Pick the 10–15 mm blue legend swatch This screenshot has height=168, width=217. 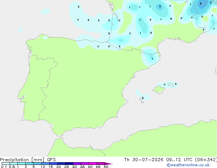click(x=46, y=164)
